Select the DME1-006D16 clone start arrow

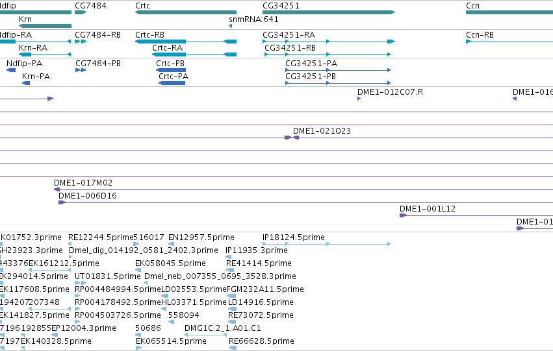[62, 202]
